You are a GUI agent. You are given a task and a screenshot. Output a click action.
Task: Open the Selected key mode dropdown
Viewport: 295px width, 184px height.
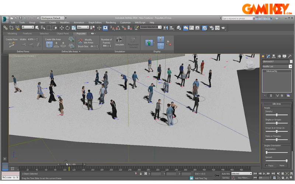coord(242,173)
